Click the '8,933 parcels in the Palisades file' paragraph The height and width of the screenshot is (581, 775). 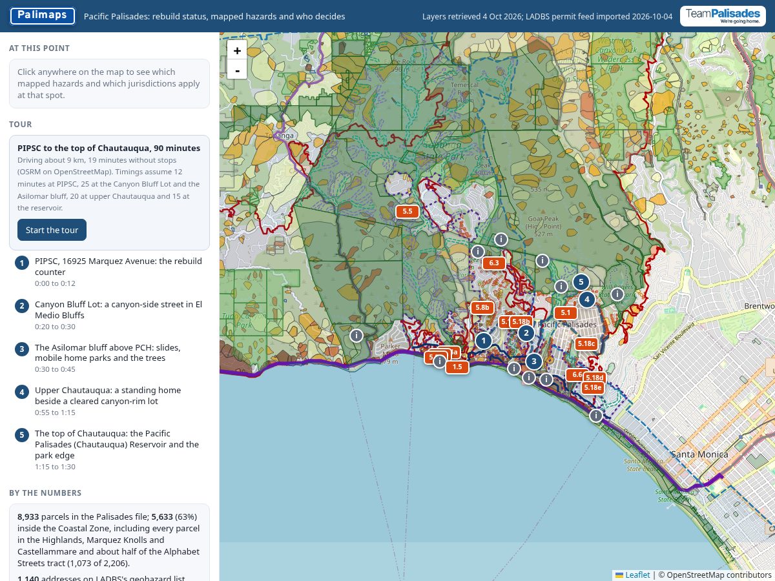pos(108,540)
